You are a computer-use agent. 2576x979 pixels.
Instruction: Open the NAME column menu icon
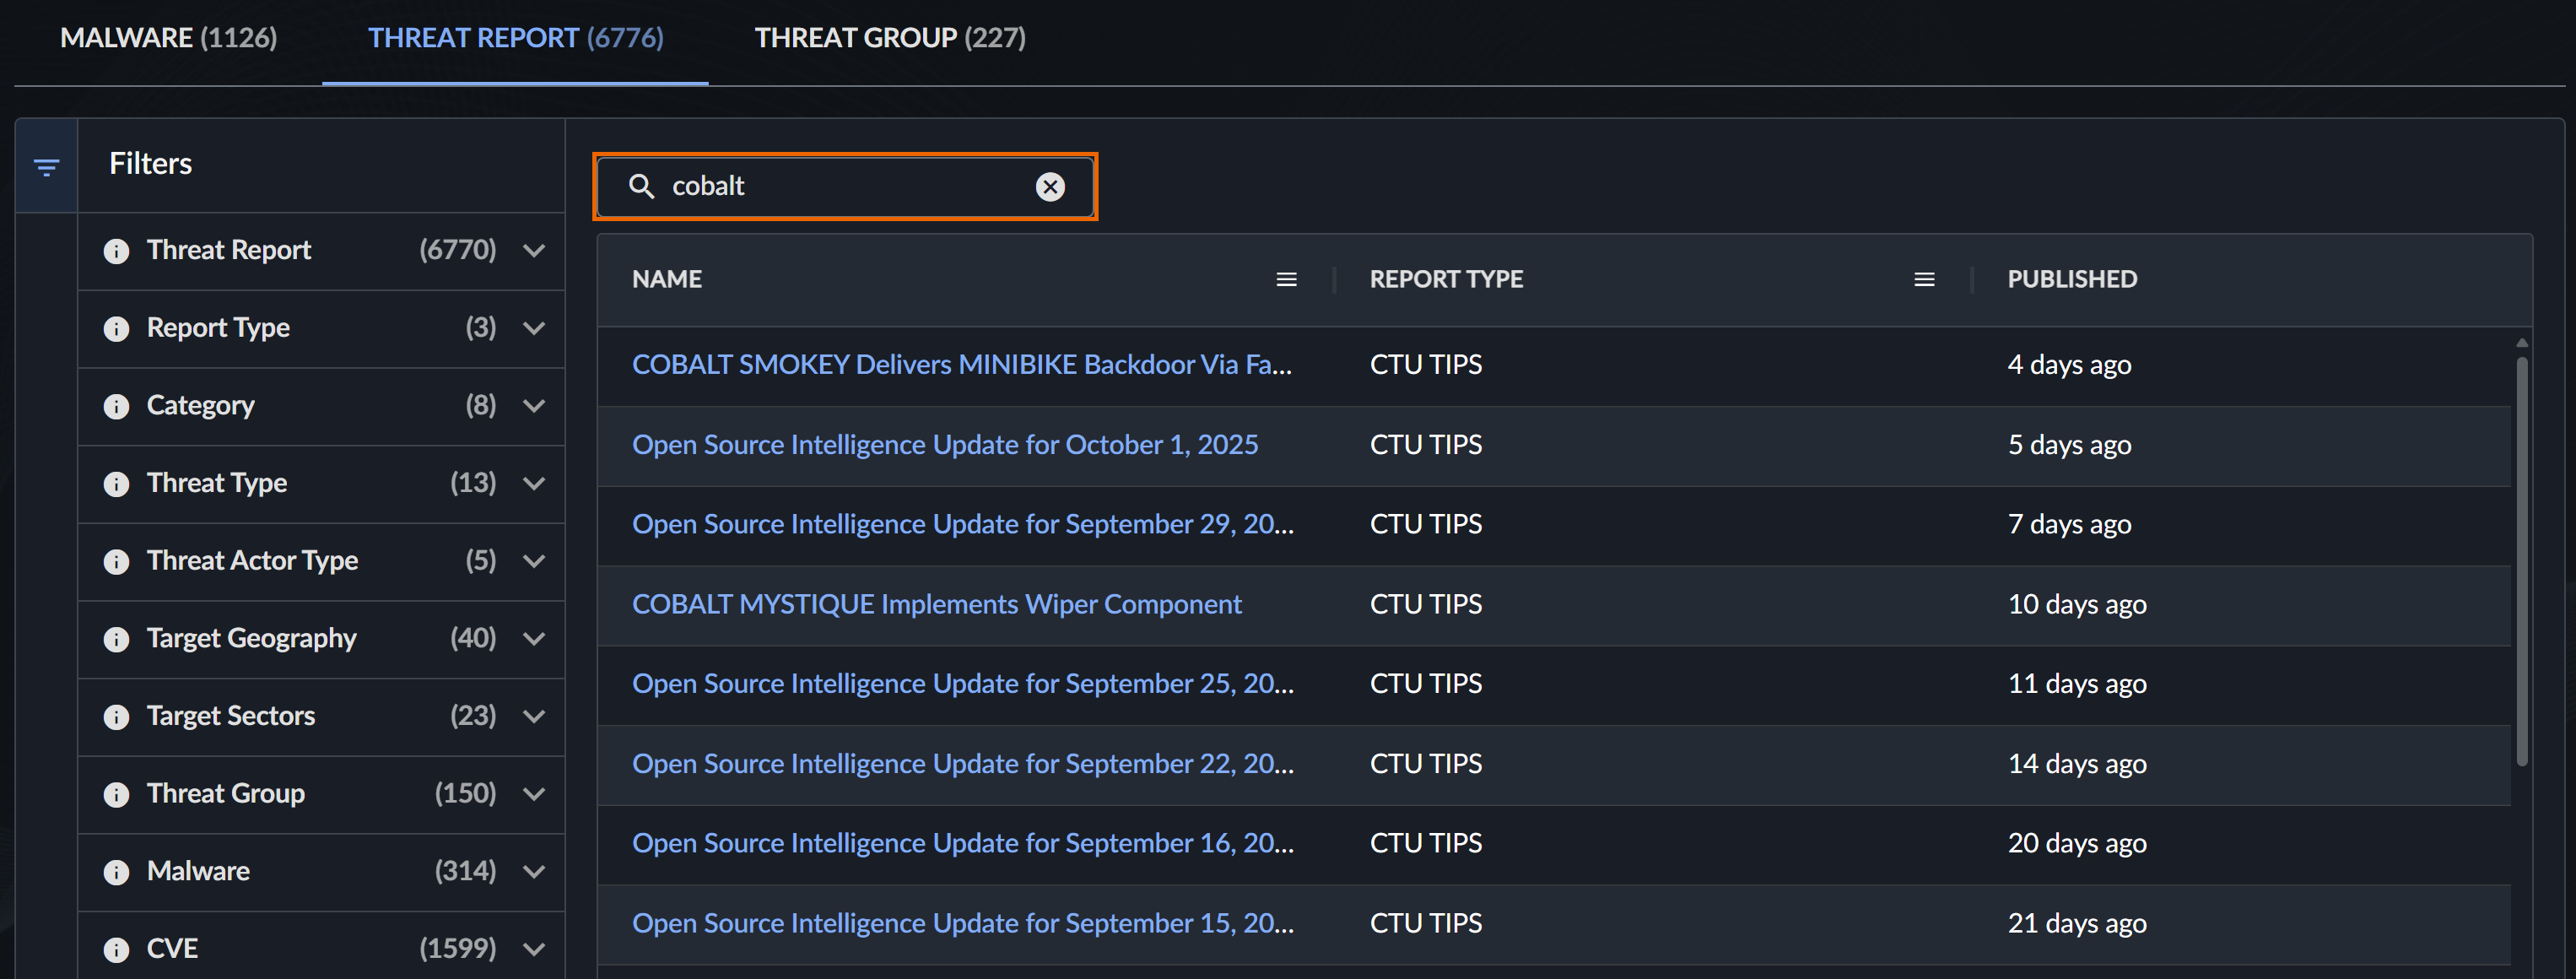pos(1286,280)
